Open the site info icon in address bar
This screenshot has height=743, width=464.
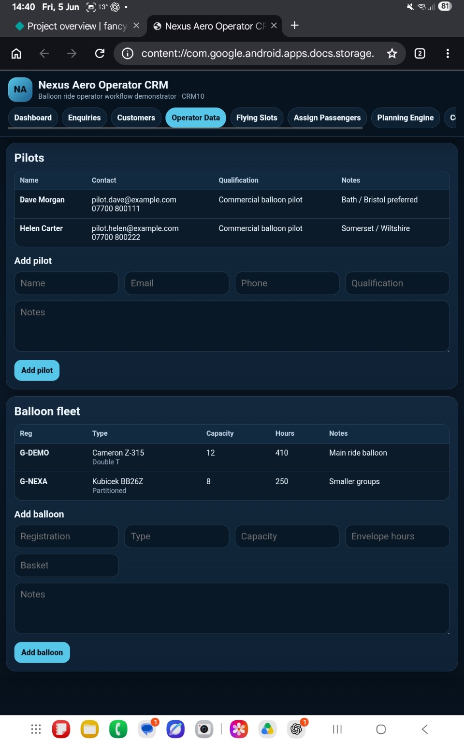pos(128,53)
